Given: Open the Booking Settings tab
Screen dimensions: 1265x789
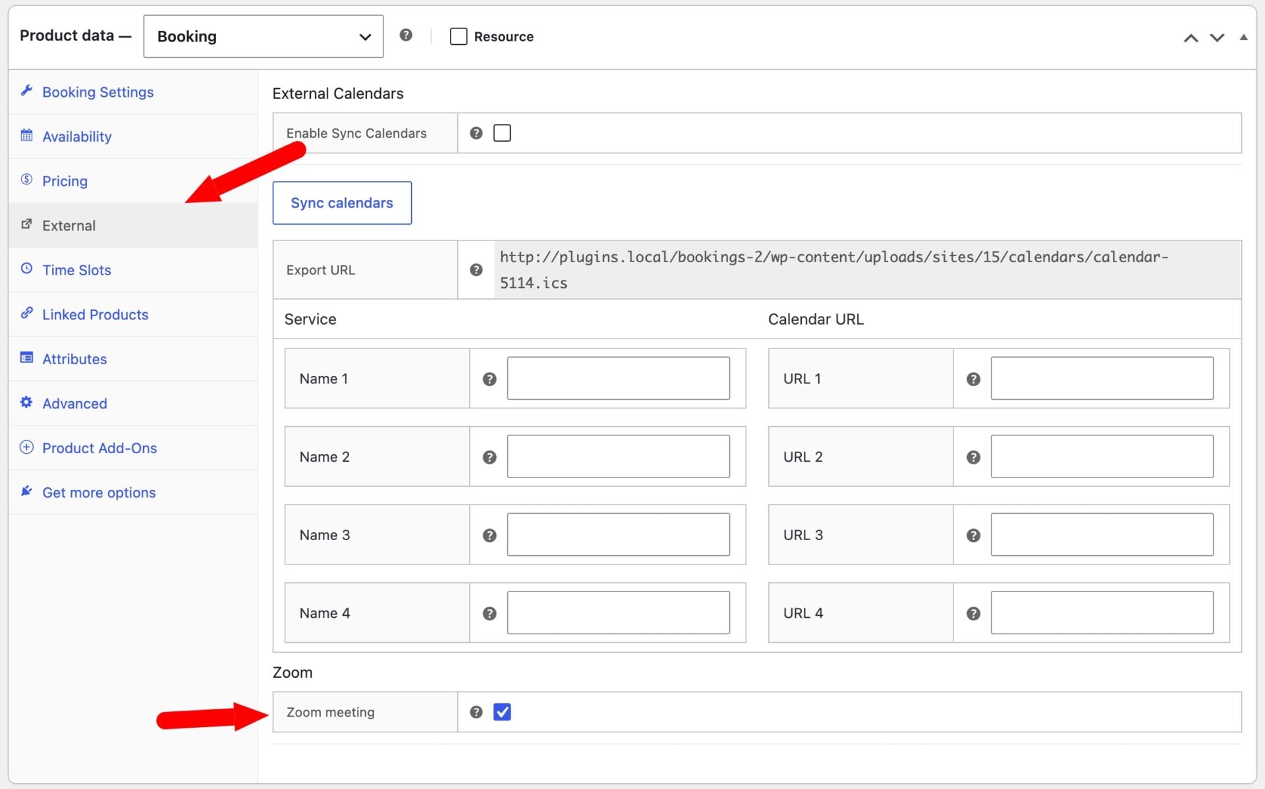Looking at the screenshot, I should click(133, 92).
